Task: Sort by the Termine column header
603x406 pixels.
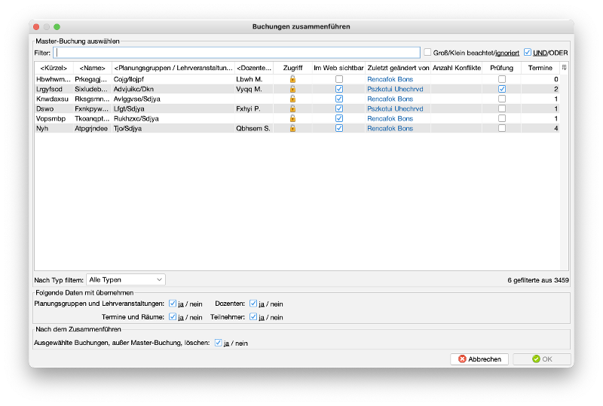Action: [x=540, y=68]
